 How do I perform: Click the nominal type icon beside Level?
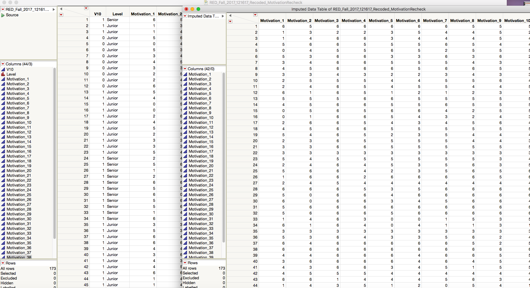coord(3,74)
